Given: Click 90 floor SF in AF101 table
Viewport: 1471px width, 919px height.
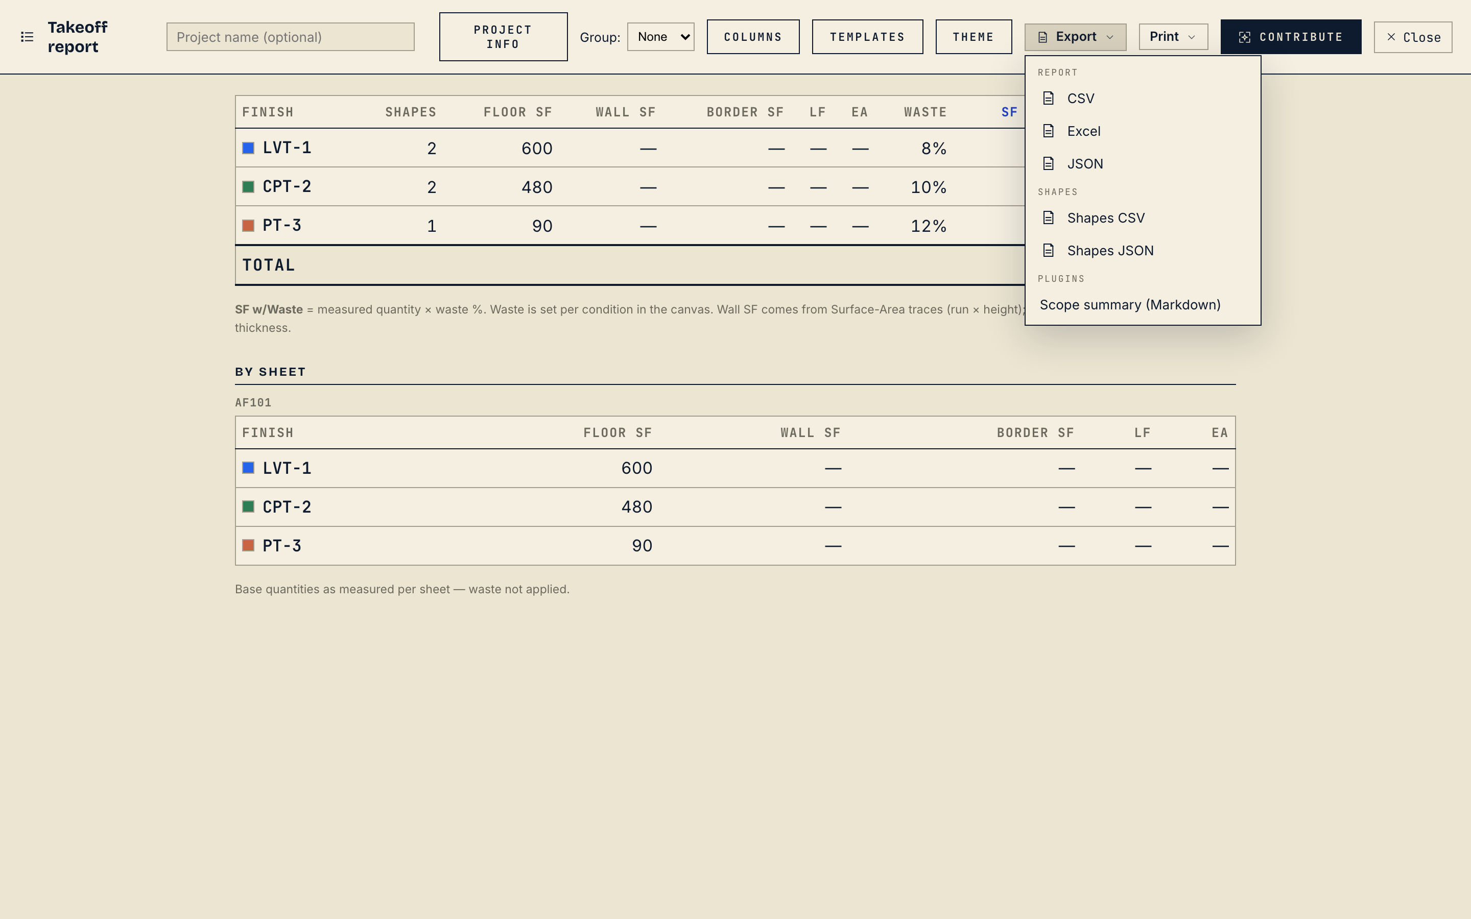Looking at the screenshot, I should pos(642,546).
